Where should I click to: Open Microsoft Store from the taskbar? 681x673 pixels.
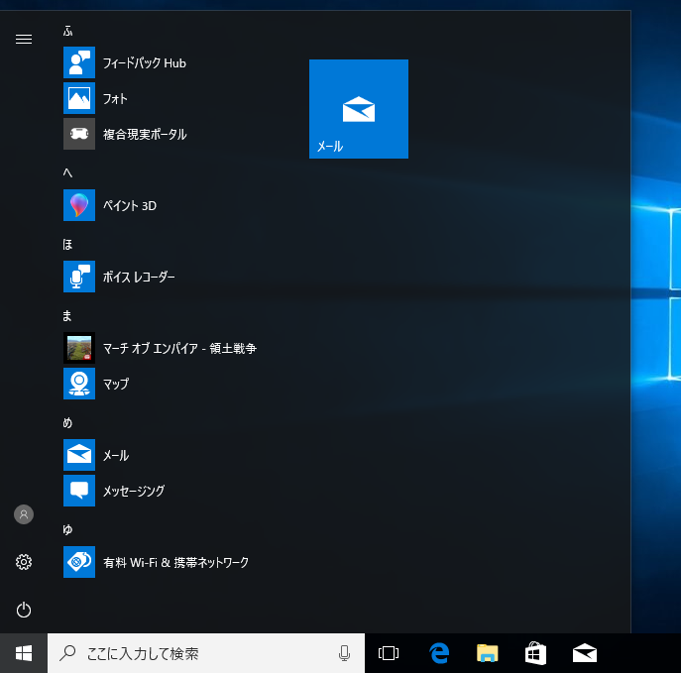pos(535,653)
